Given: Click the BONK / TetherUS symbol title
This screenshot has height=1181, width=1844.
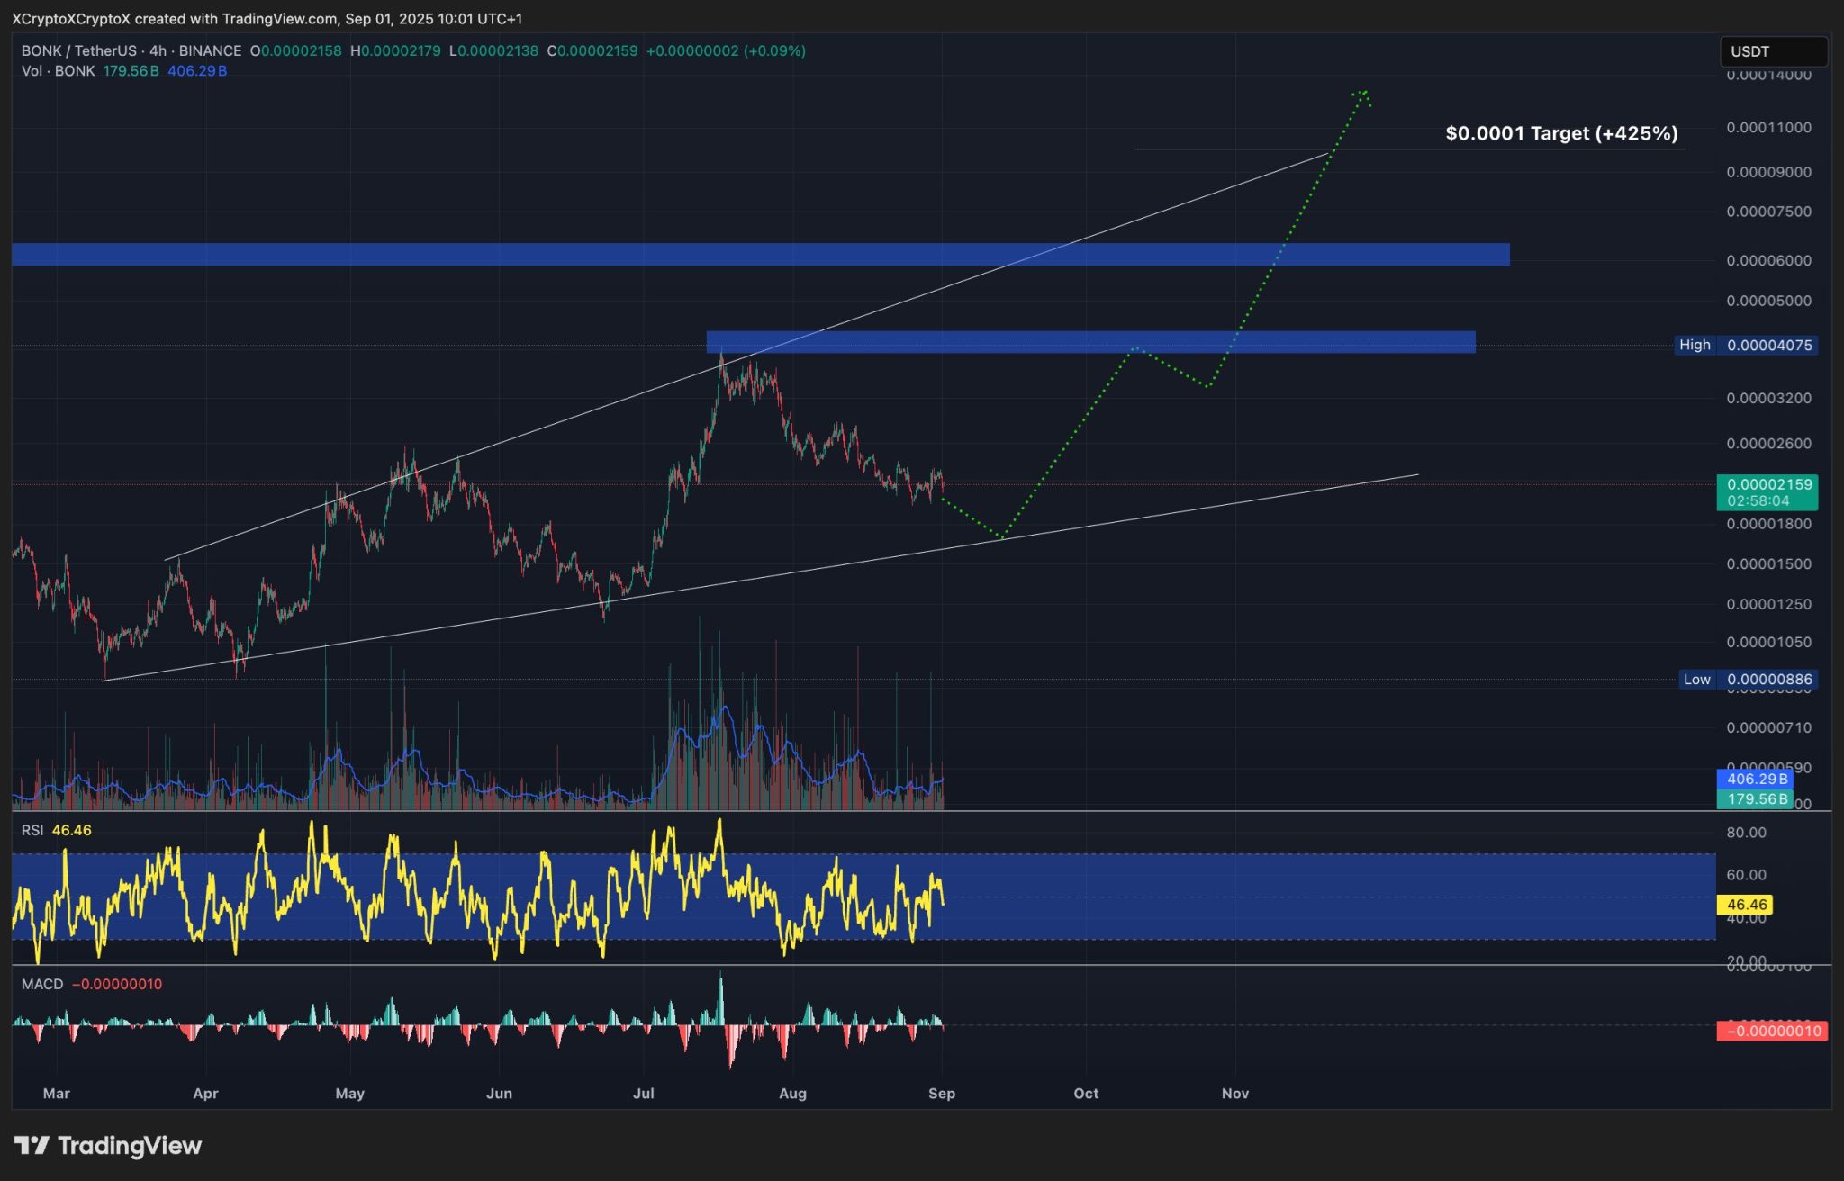Looking at the screenshot, I should click(x=78, y=51).
